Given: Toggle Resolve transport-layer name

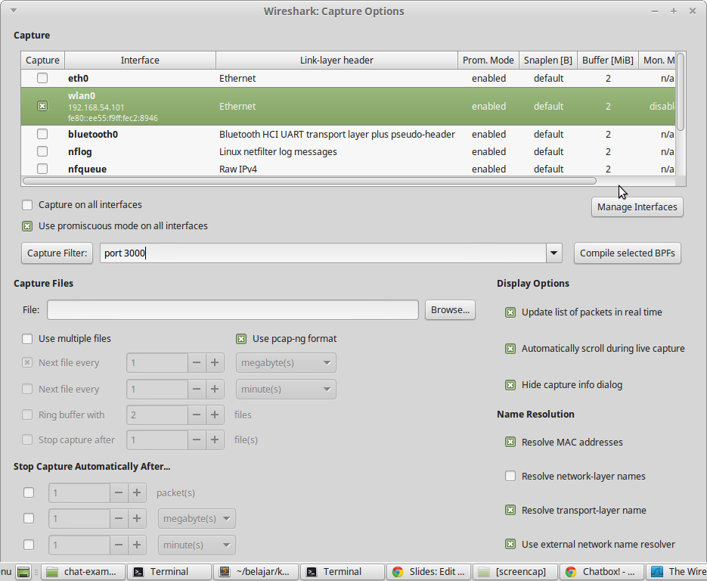Looking at the screenshot, I should pos(510,510).
